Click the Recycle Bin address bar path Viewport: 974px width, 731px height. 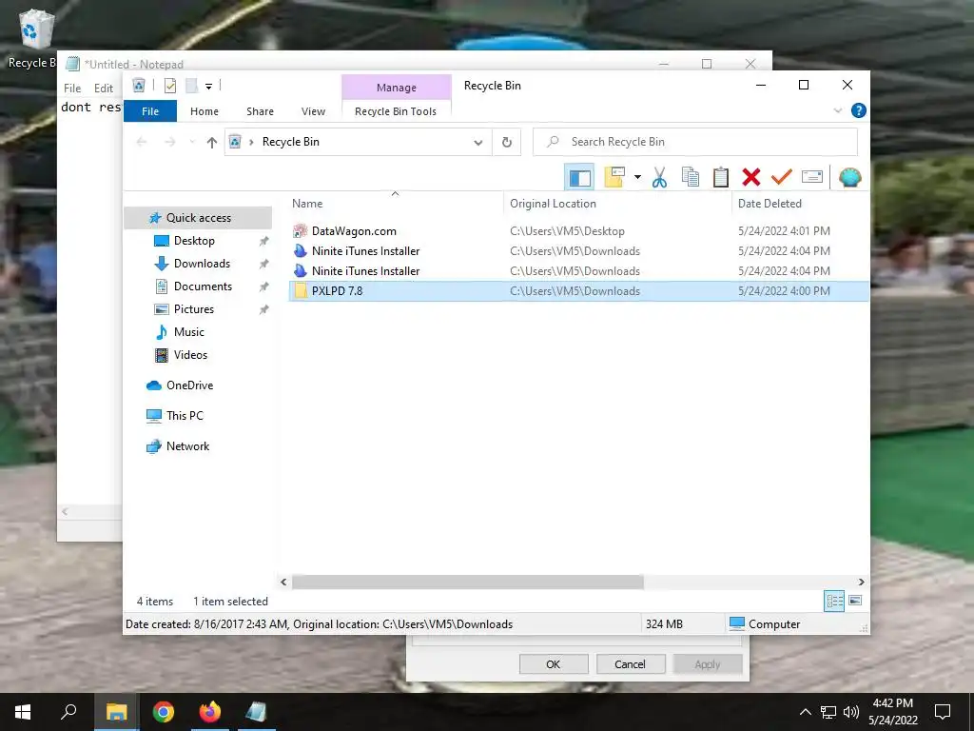pos(291,142)
